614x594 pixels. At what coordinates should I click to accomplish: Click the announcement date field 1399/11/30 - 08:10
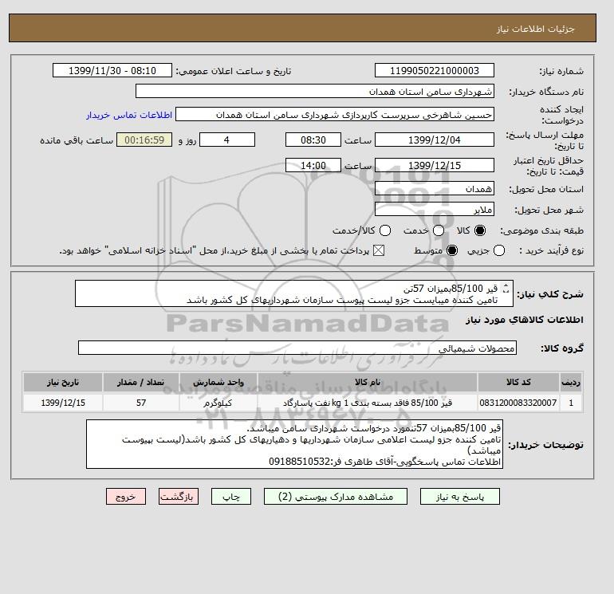coord(112,71)
